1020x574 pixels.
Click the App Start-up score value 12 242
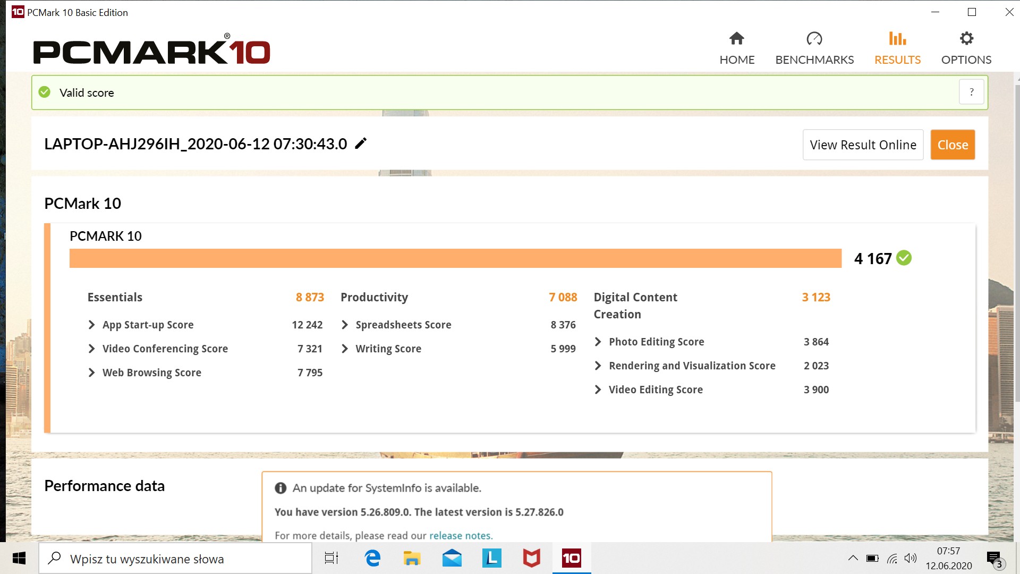pyautogui.click(x=307, y=325)
